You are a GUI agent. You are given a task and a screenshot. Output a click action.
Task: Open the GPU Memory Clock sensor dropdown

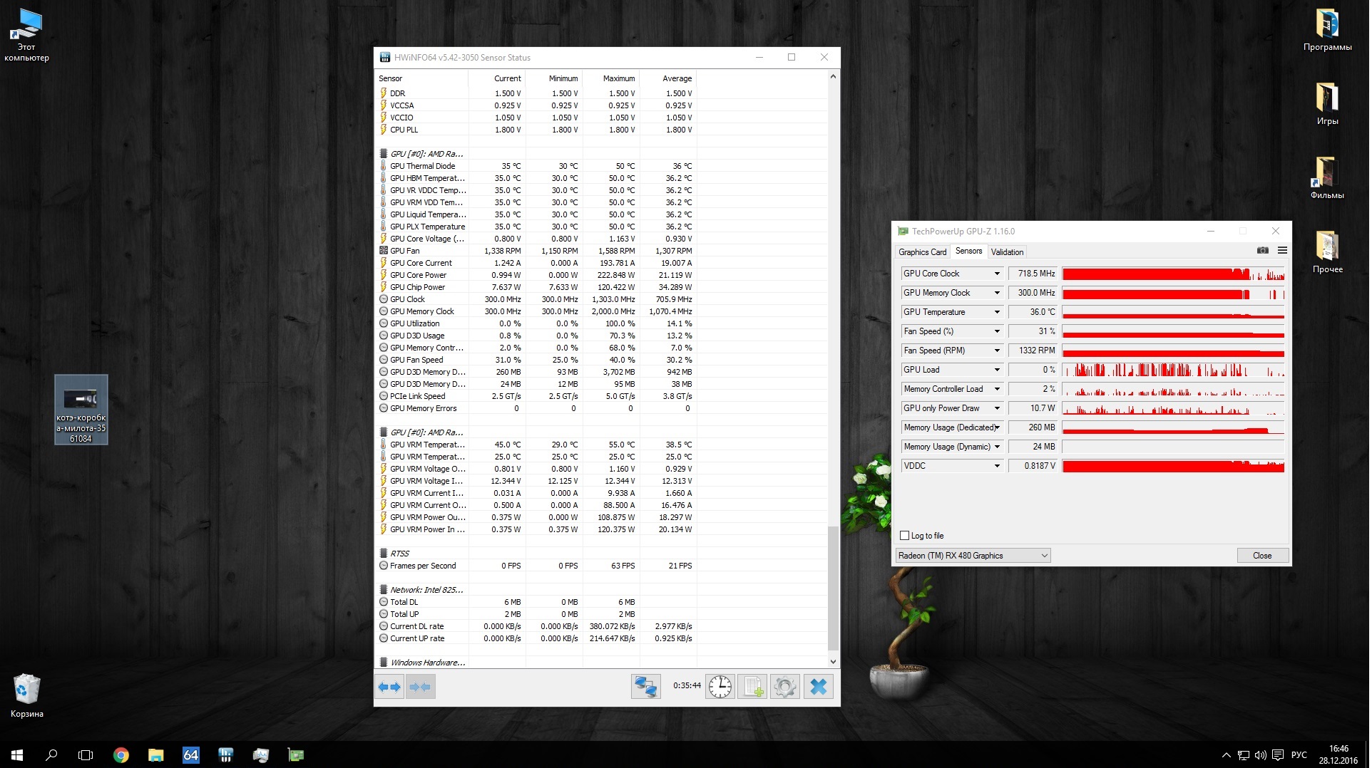click(x=998, y=294)
